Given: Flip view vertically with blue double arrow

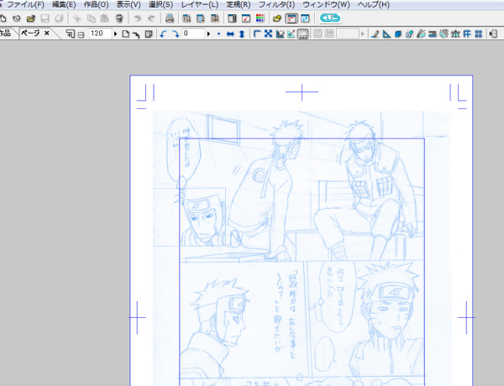Looking at the screenshot, I should click(x=242, y=34).
